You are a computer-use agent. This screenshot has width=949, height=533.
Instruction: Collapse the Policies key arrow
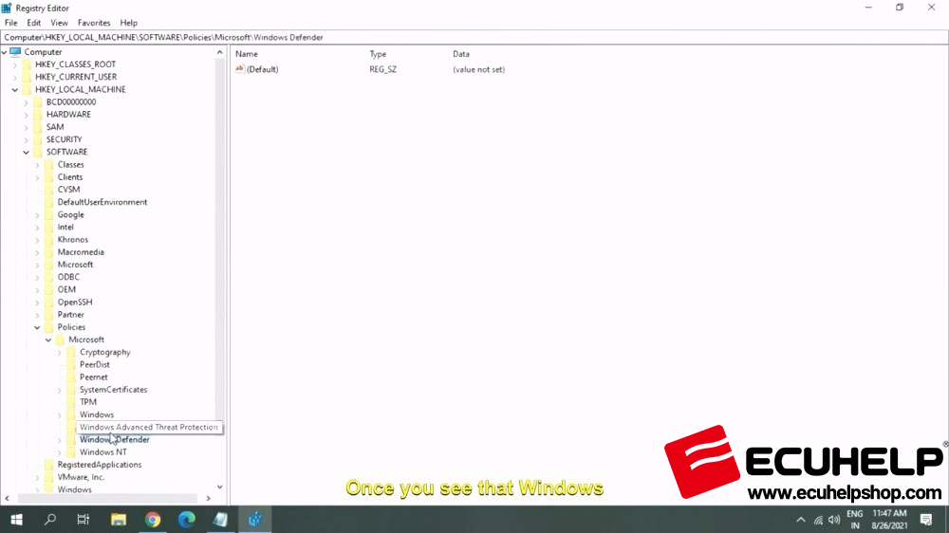(38, 327)
